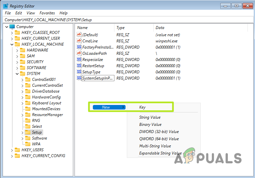Click the DWORD icon beside Respecialize

tap(79, 59)
